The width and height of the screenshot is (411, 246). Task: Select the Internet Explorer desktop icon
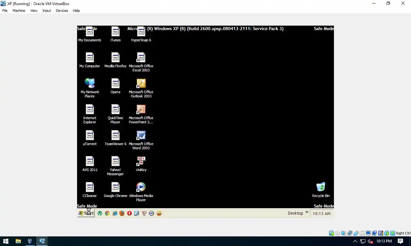(90, 114)
